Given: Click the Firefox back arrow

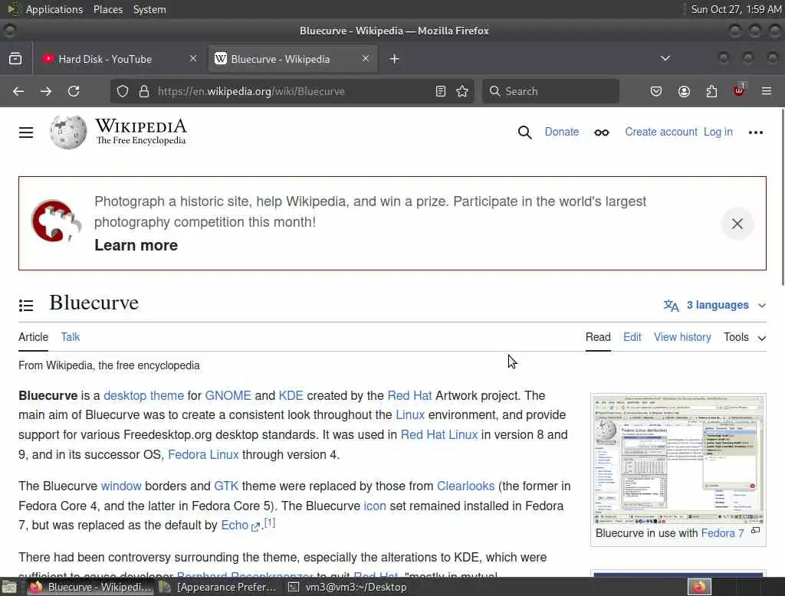Looking at the screenshot, I should click(18, 91).
